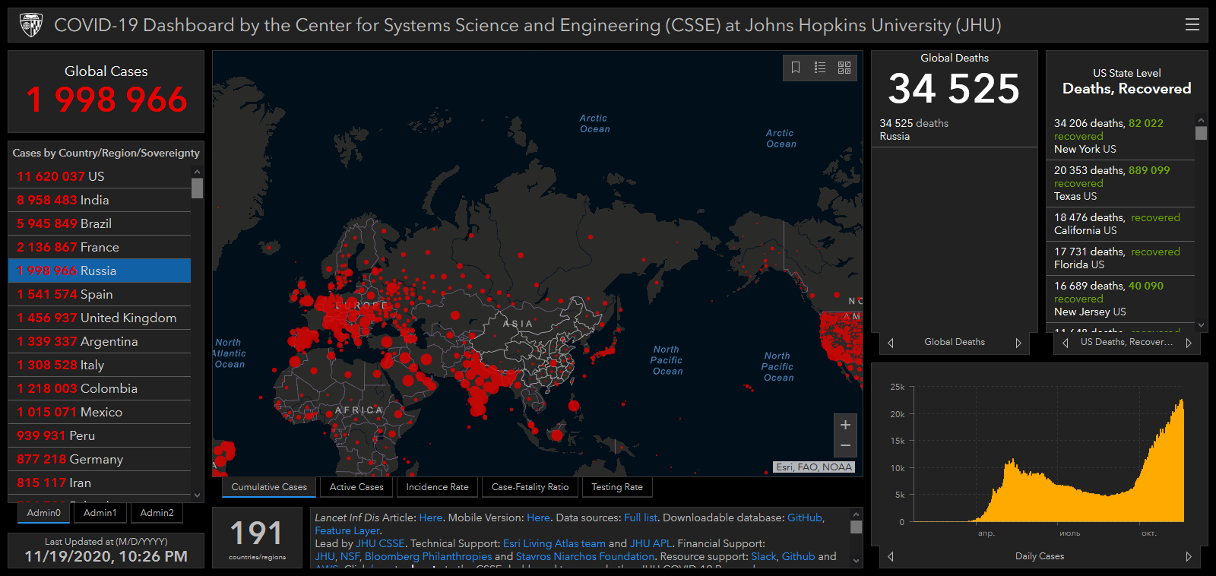
Task: Select United Kingdom in the country list
Action: coord(100,318)
